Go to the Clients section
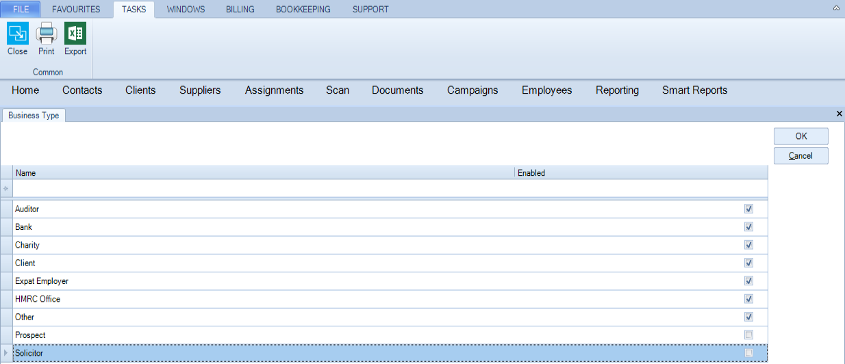 [x=140, y=90]
